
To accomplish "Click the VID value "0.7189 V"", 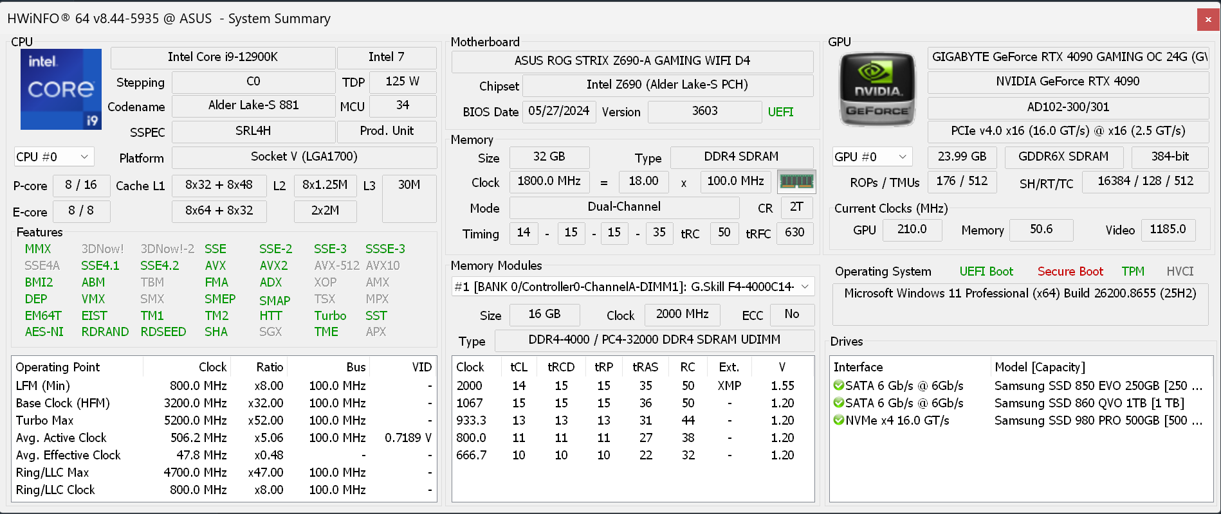I will [x=408, y=438].
